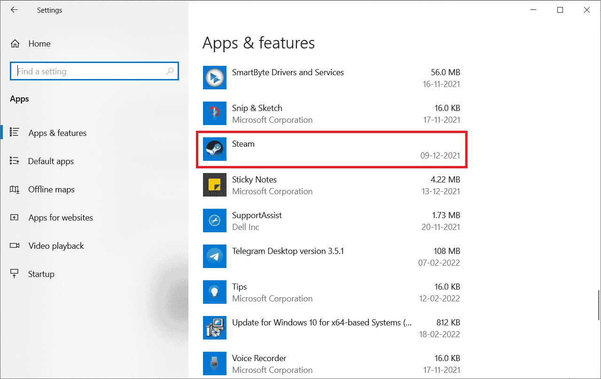Select the SupportAssist entry
The image size is (601, 379).
click(x=331, y=221)
